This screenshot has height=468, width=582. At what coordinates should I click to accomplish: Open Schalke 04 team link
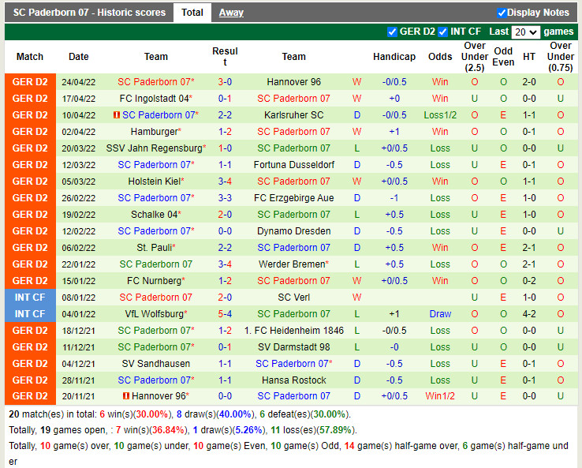155,215
